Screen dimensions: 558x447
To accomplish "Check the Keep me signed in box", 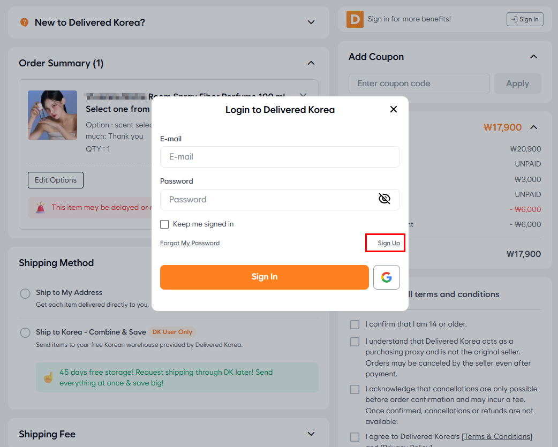I will click(164, 224).
